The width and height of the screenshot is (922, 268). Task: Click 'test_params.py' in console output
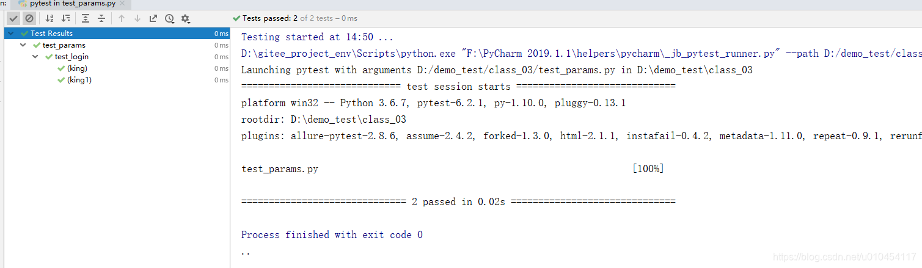280,169
